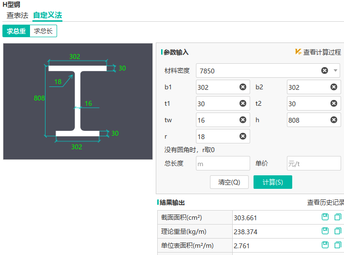Screen dimensions: 344x255
Task: Click save icon for 截面面积 result
Action: (326, 217)
